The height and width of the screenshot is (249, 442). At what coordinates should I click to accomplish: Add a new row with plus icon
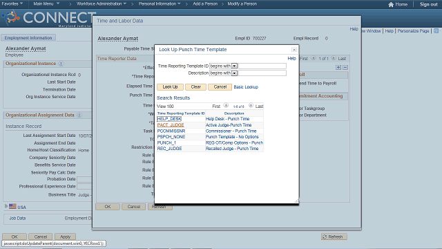338,68
